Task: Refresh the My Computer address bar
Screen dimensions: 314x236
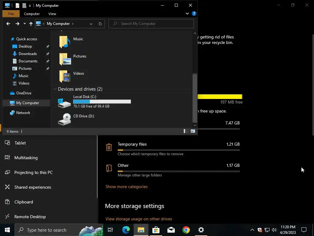Action: tap(100, 24)
